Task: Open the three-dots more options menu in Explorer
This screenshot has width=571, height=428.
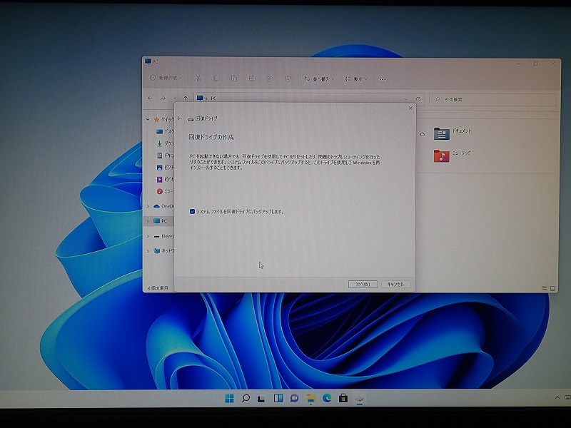Action: (382, 79)
